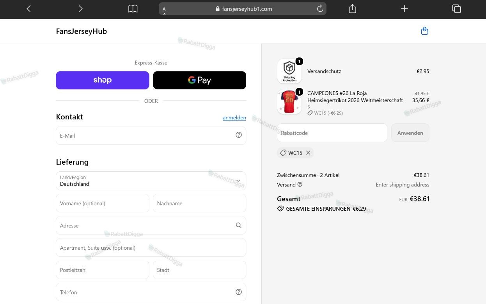Focus the Nachname field
Image resolution: width=486 pixels, height=304 pixels.
tap(199, 203)
